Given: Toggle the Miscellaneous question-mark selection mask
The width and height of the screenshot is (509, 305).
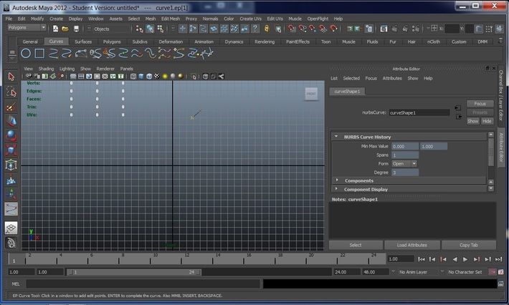Looking at the screenshot, I should (255, 29).
